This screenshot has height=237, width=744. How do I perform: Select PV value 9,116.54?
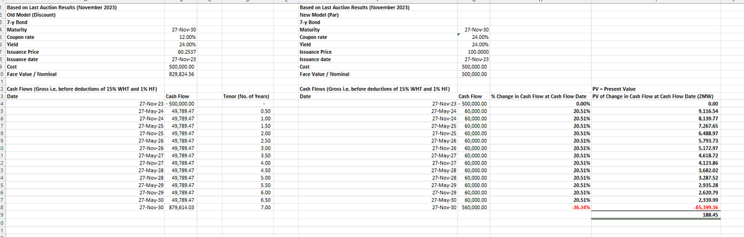coord(707,111)
